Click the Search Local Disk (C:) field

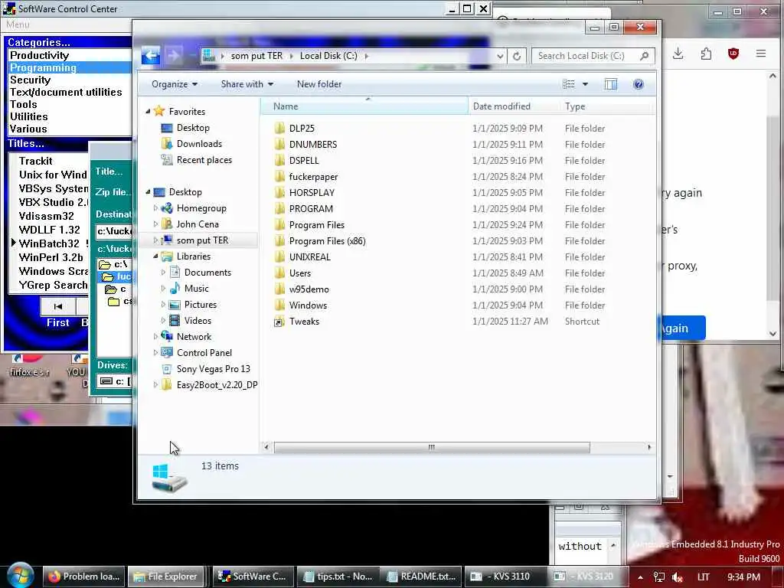(x=593, y=56)
